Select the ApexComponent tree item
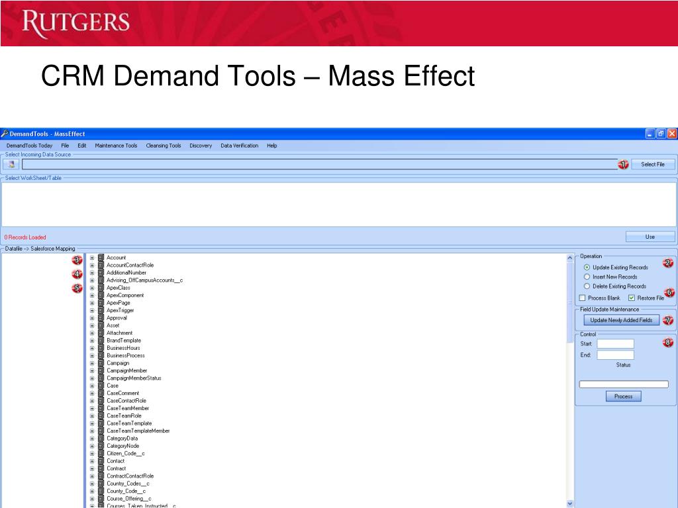 125,296
